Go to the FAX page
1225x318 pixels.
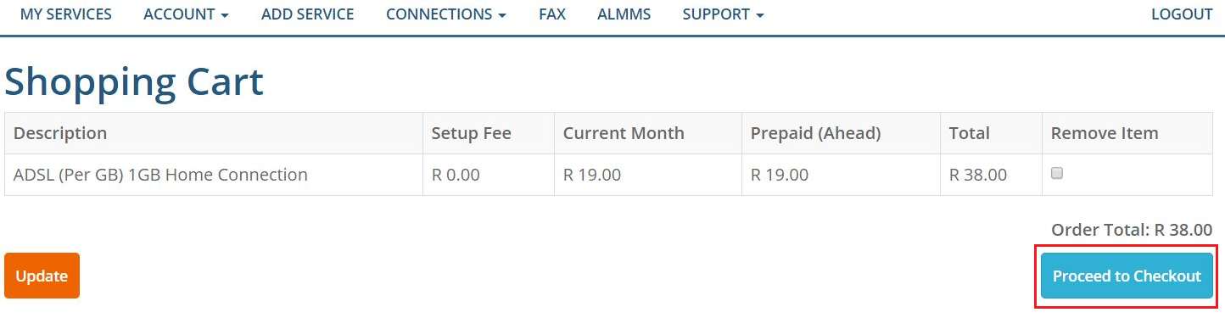552,14
